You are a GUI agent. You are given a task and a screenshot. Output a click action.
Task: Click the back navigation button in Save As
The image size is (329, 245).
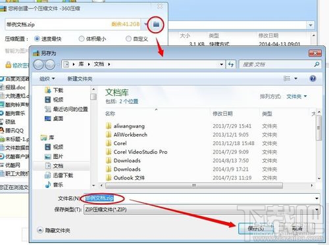(x=38, y=64)
